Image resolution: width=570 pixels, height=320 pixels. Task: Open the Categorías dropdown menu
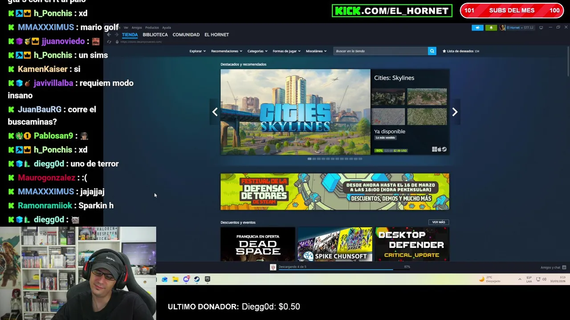[x=257, y=51]
